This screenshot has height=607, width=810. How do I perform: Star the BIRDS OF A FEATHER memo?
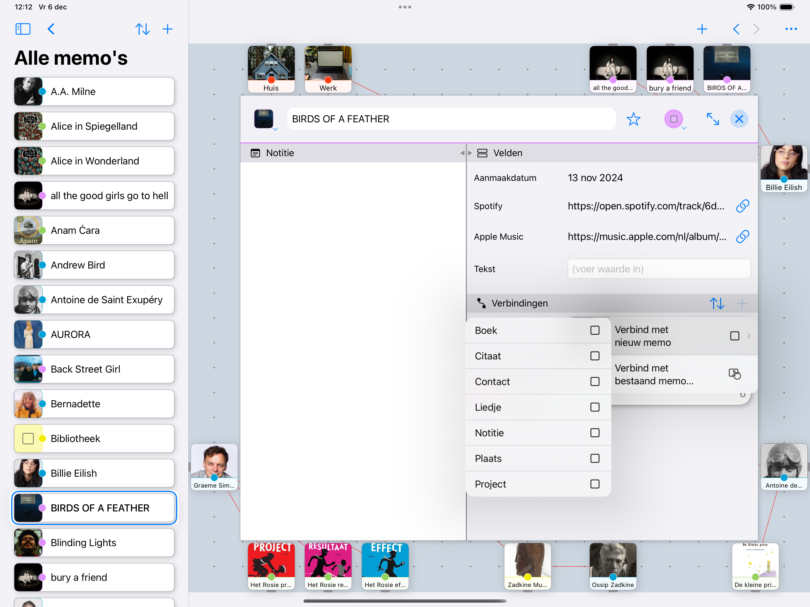(x=634, y=119)
